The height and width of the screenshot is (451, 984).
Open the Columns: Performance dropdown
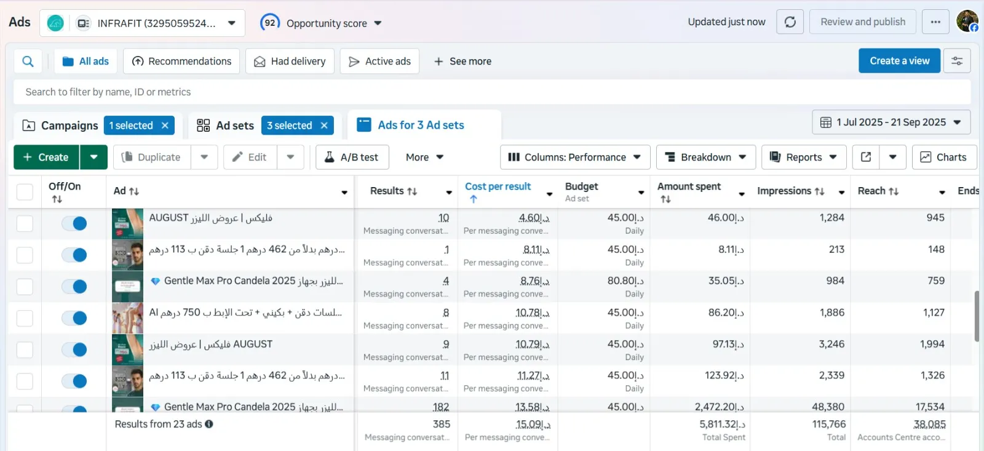coord(574,158)
